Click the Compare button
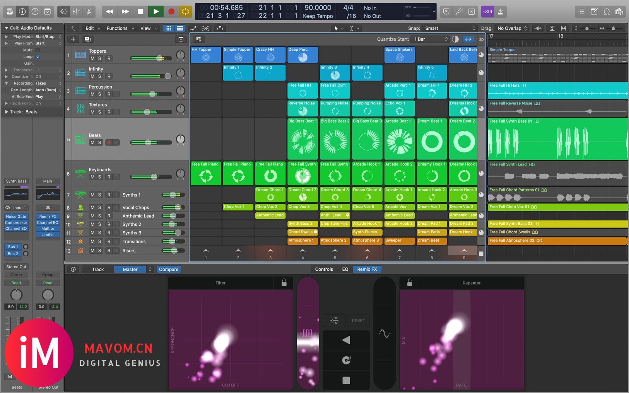629x393 pixels. (169, 269)
